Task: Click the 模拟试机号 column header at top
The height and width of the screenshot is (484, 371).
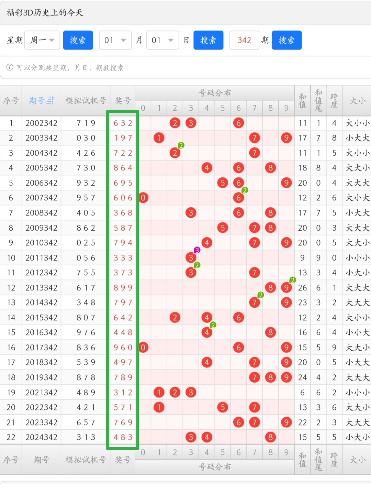Action: tap(86, 100)
